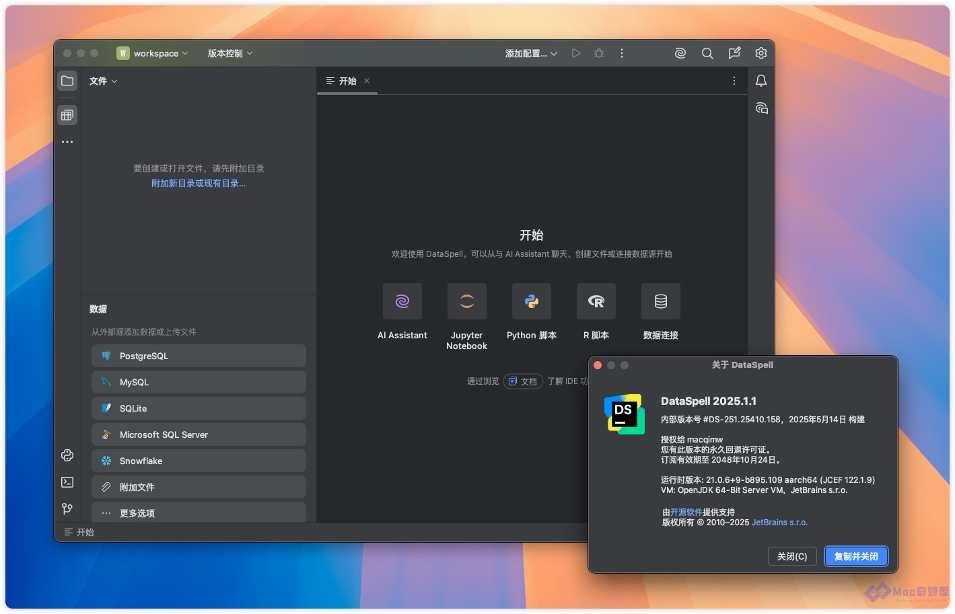This screenshot has width=955, height=614.
Task: Open the AI chat icon below the bell
Action: tap(761, 108)
